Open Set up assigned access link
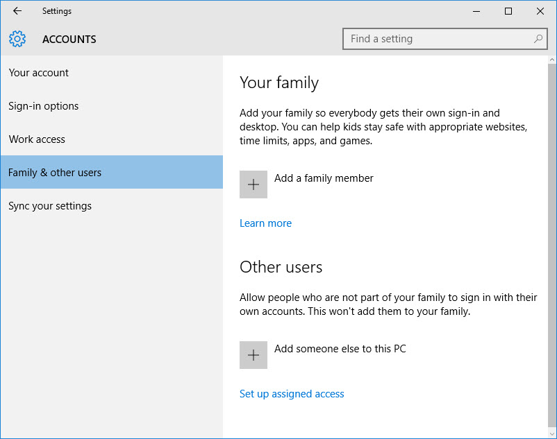This screenshot has height=439, width=557. 292,394
